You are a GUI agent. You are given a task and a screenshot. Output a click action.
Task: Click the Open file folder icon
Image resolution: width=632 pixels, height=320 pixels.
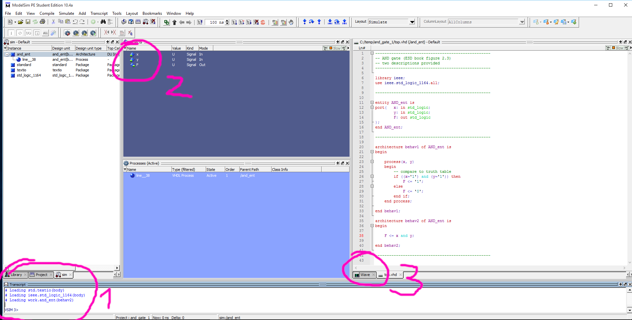coord(20,22)
